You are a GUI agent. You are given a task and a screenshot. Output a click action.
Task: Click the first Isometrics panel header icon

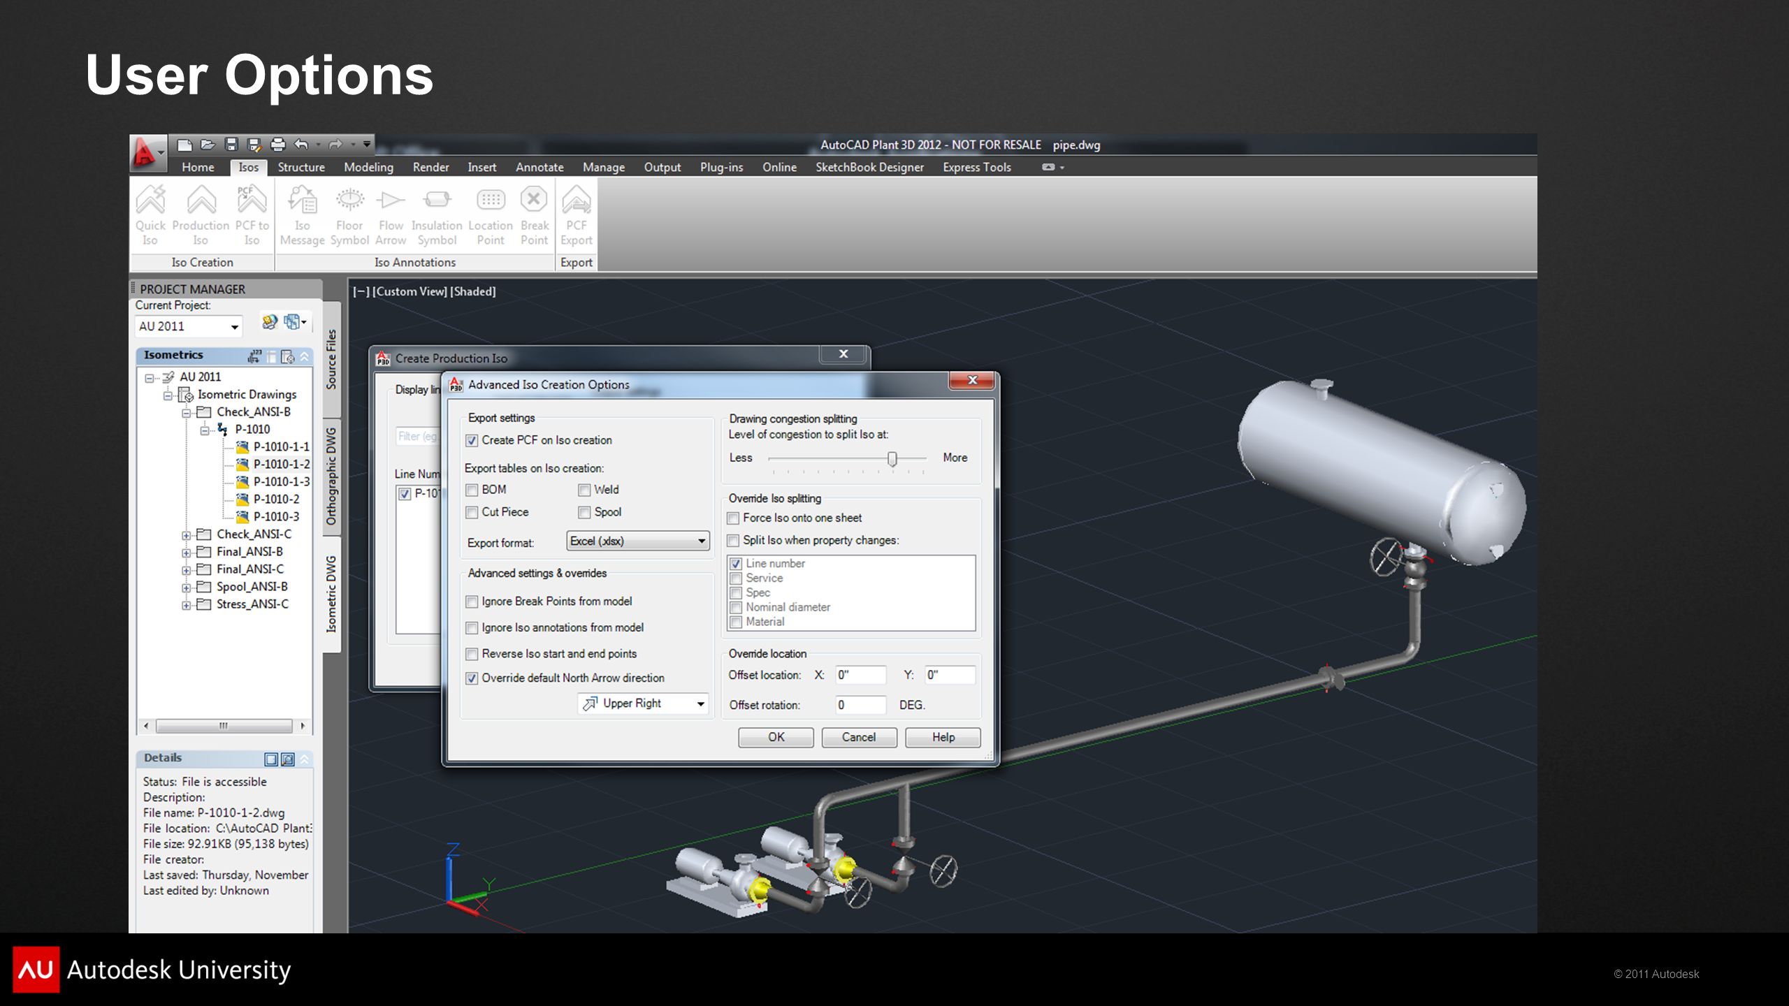coord(254,356)
